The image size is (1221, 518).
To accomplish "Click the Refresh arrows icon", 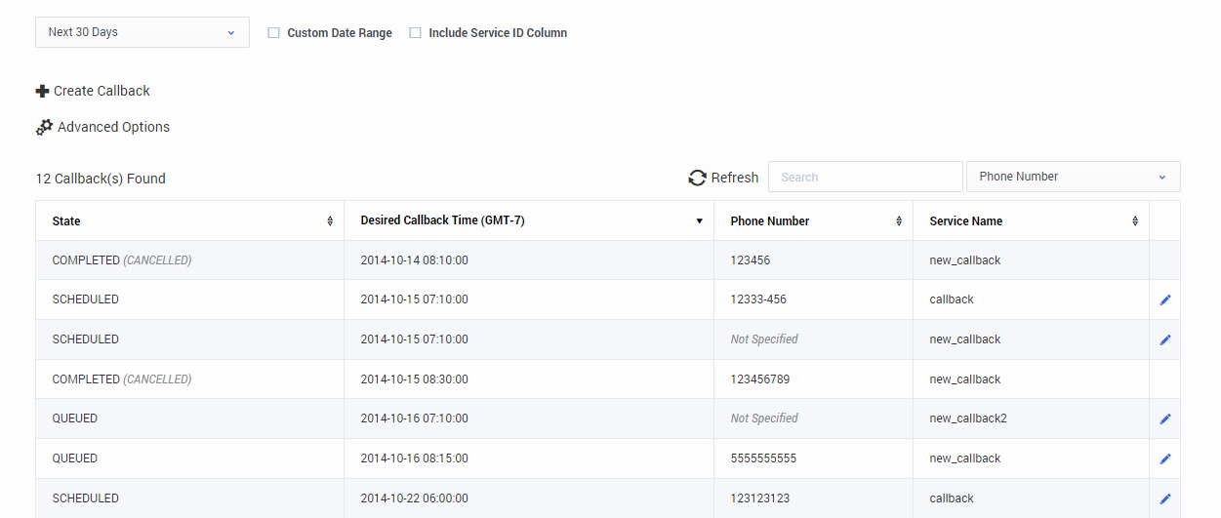I will (697, 178).
